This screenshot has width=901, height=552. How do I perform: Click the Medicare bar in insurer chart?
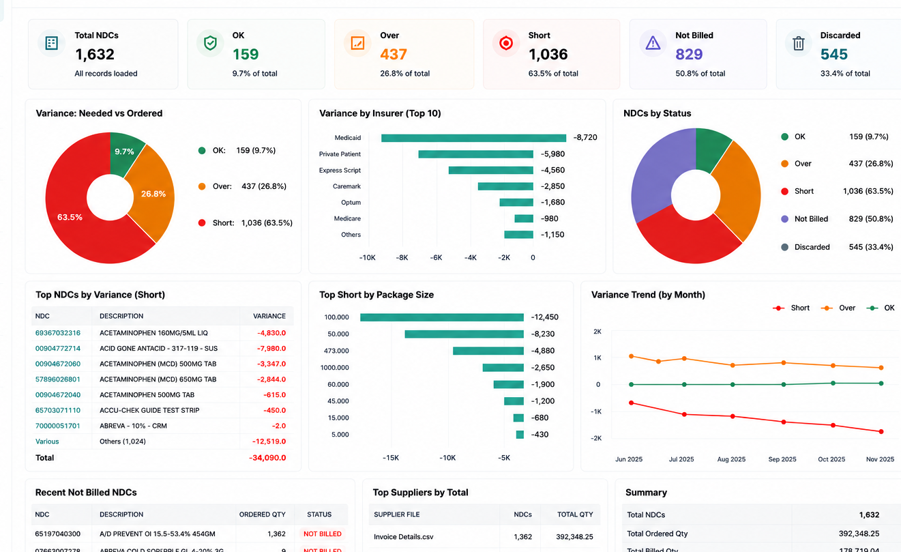tap(524, 218)
